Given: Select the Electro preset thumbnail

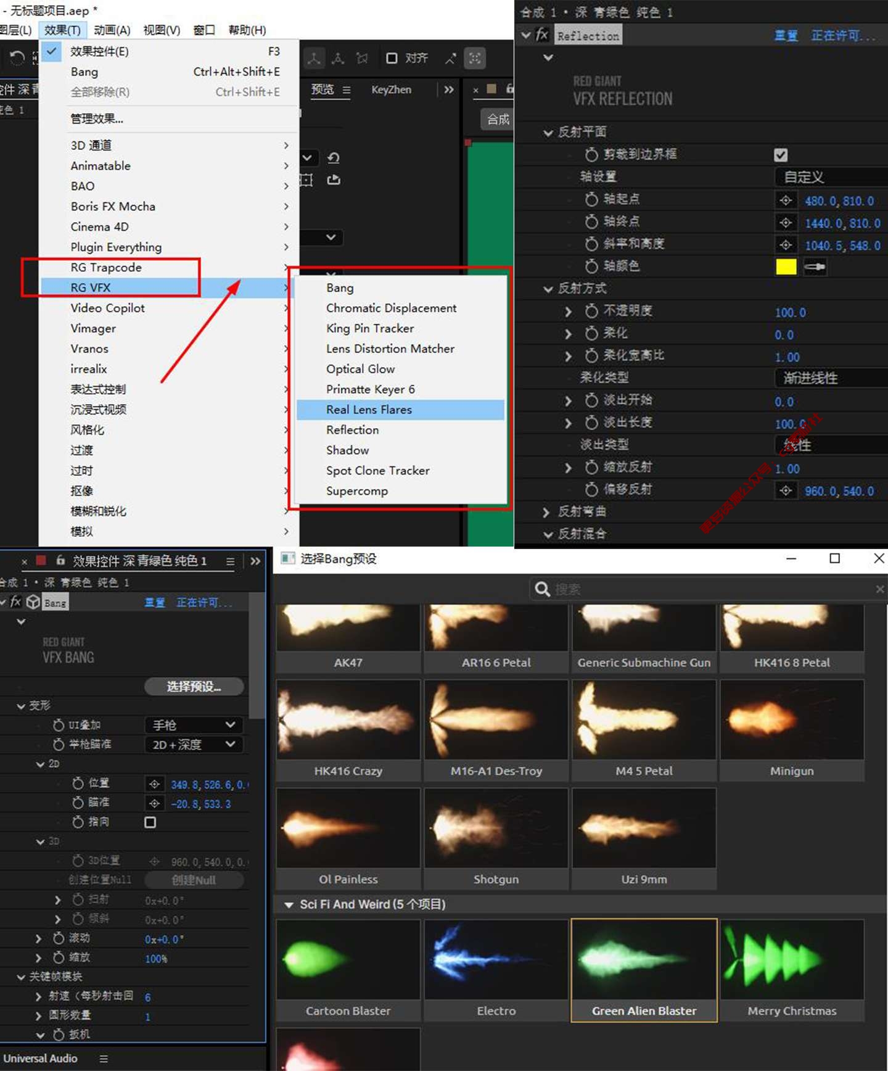Looking at the screenshot, I should (x=496, y=970).
